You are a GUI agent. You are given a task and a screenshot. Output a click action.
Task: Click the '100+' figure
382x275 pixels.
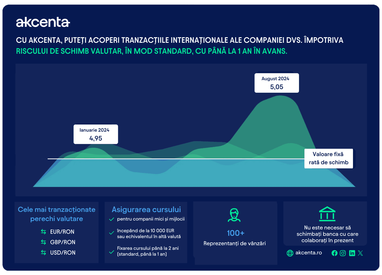point(236,233)
